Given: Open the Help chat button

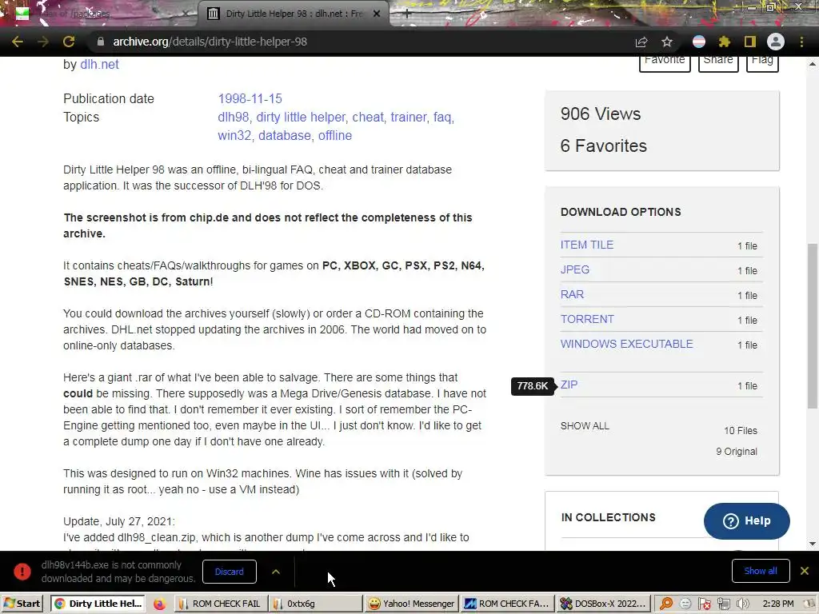Looking at the screenshot, I should pos(746,521).
